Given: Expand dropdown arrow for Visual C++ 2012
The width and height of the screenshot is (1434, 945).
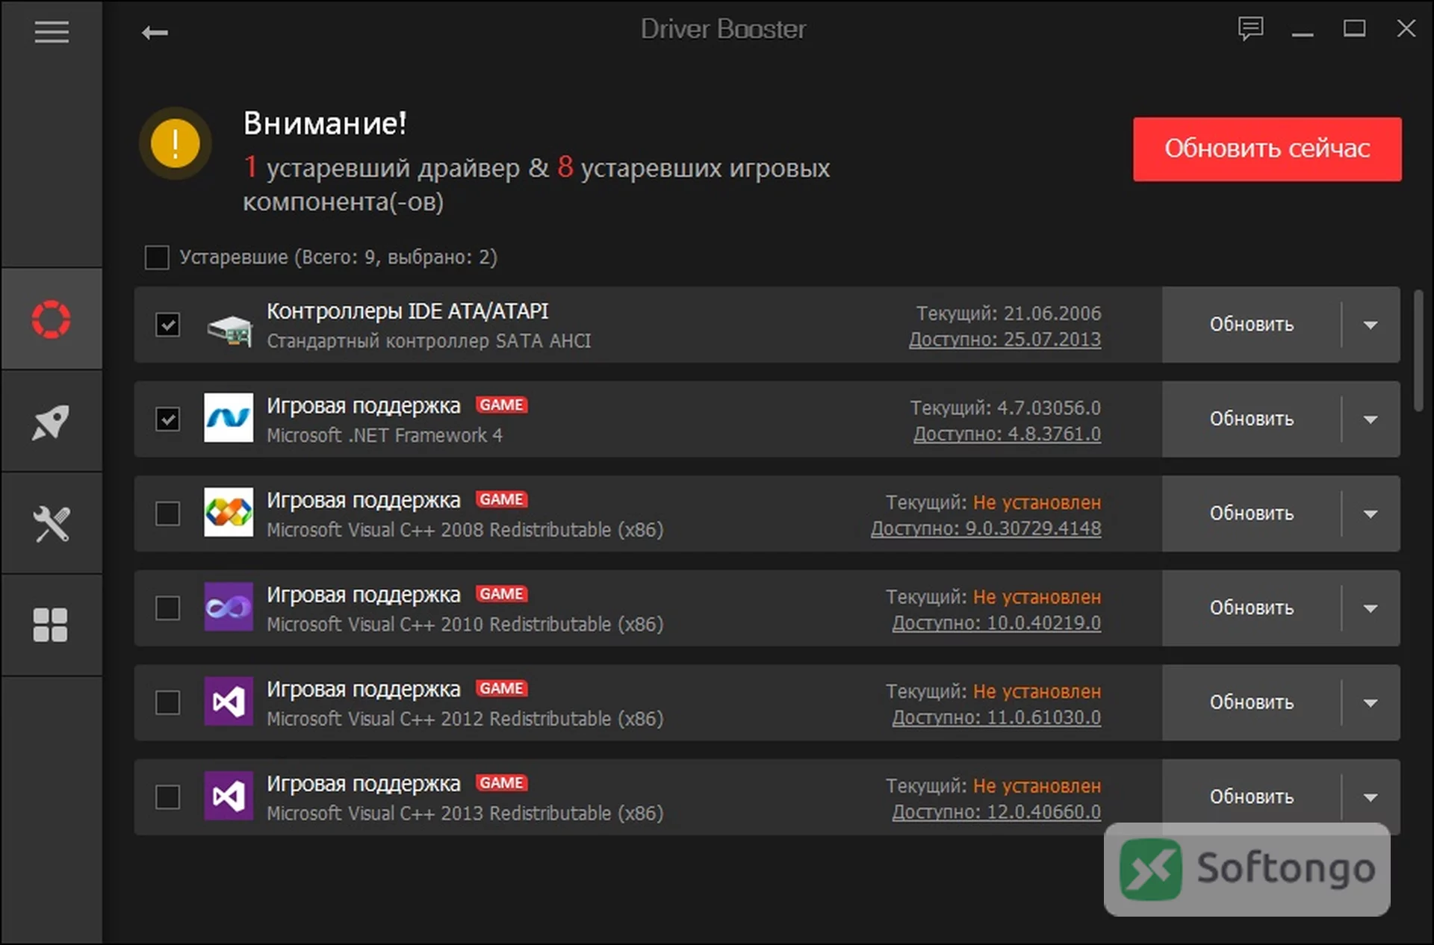Looking at the screenshot, I should (x=1371, y=702).
